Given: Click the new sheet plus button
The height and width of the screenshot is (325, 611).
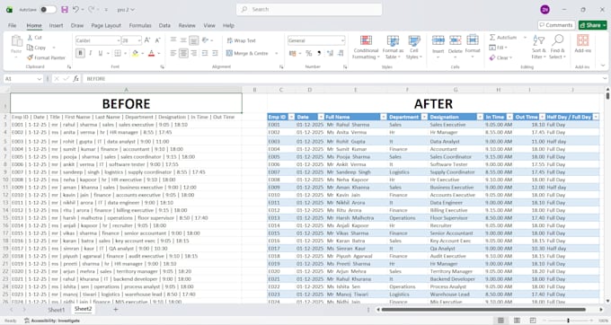Looking at the screenshot, I should click(x=115, y=310).
